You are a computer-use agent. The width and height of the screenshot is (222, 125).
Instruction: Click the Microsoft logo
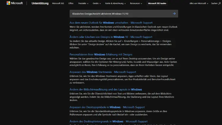click(x=15, y=3)
